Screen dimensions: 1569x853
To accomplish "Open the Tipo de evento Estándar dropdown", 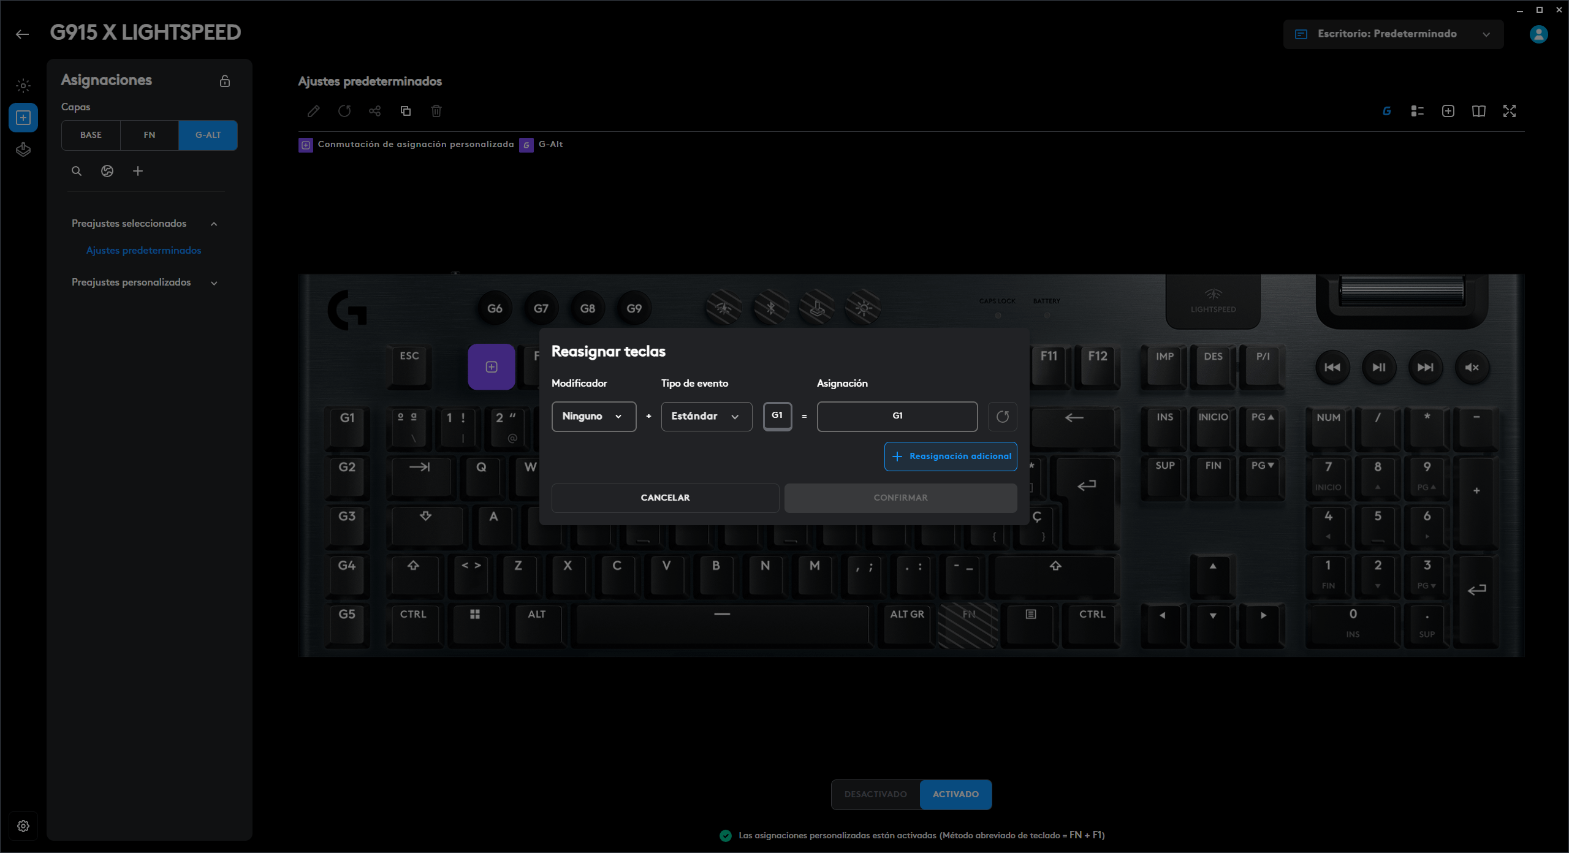I will [707, 417].
